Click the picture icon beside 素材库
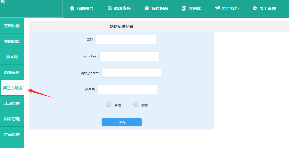Screen dimensions: 289x148 184,8
